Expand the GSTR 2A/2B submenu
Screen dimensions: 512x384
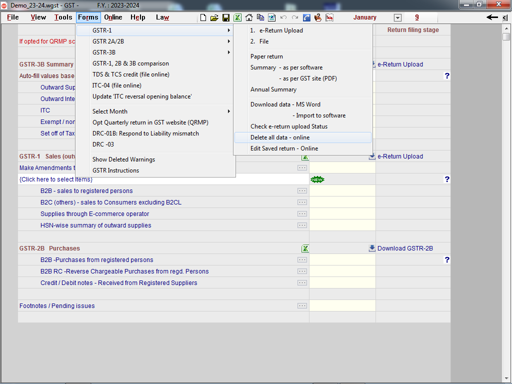[x=155, y=41]
